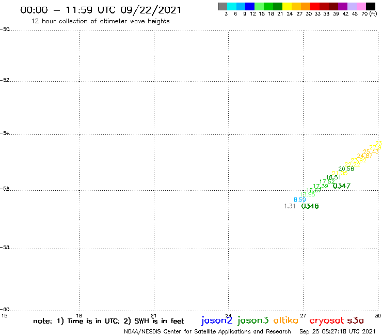Click the 17.39 wave height value
This screenshot has height=336, width=382.
(321, 186)
